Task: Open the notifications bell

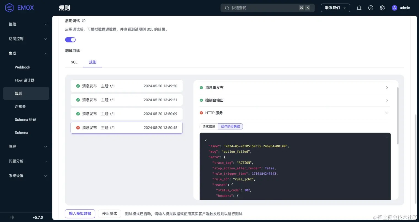Action: 359,8
